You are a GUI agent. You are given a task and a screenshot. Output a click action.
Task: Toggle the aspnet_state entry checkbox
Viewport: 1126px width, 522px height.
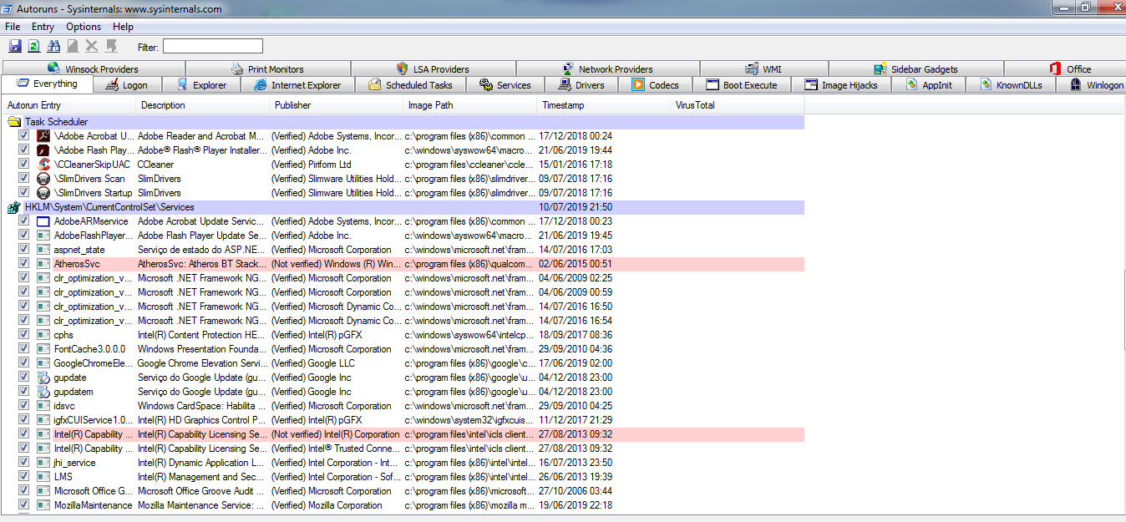[x=23, y=250]
